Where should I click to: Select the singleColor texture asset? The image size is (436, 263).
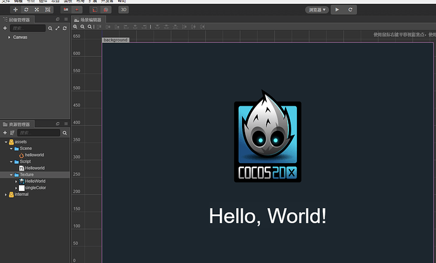pyautogui.click(x=35, y=188)
